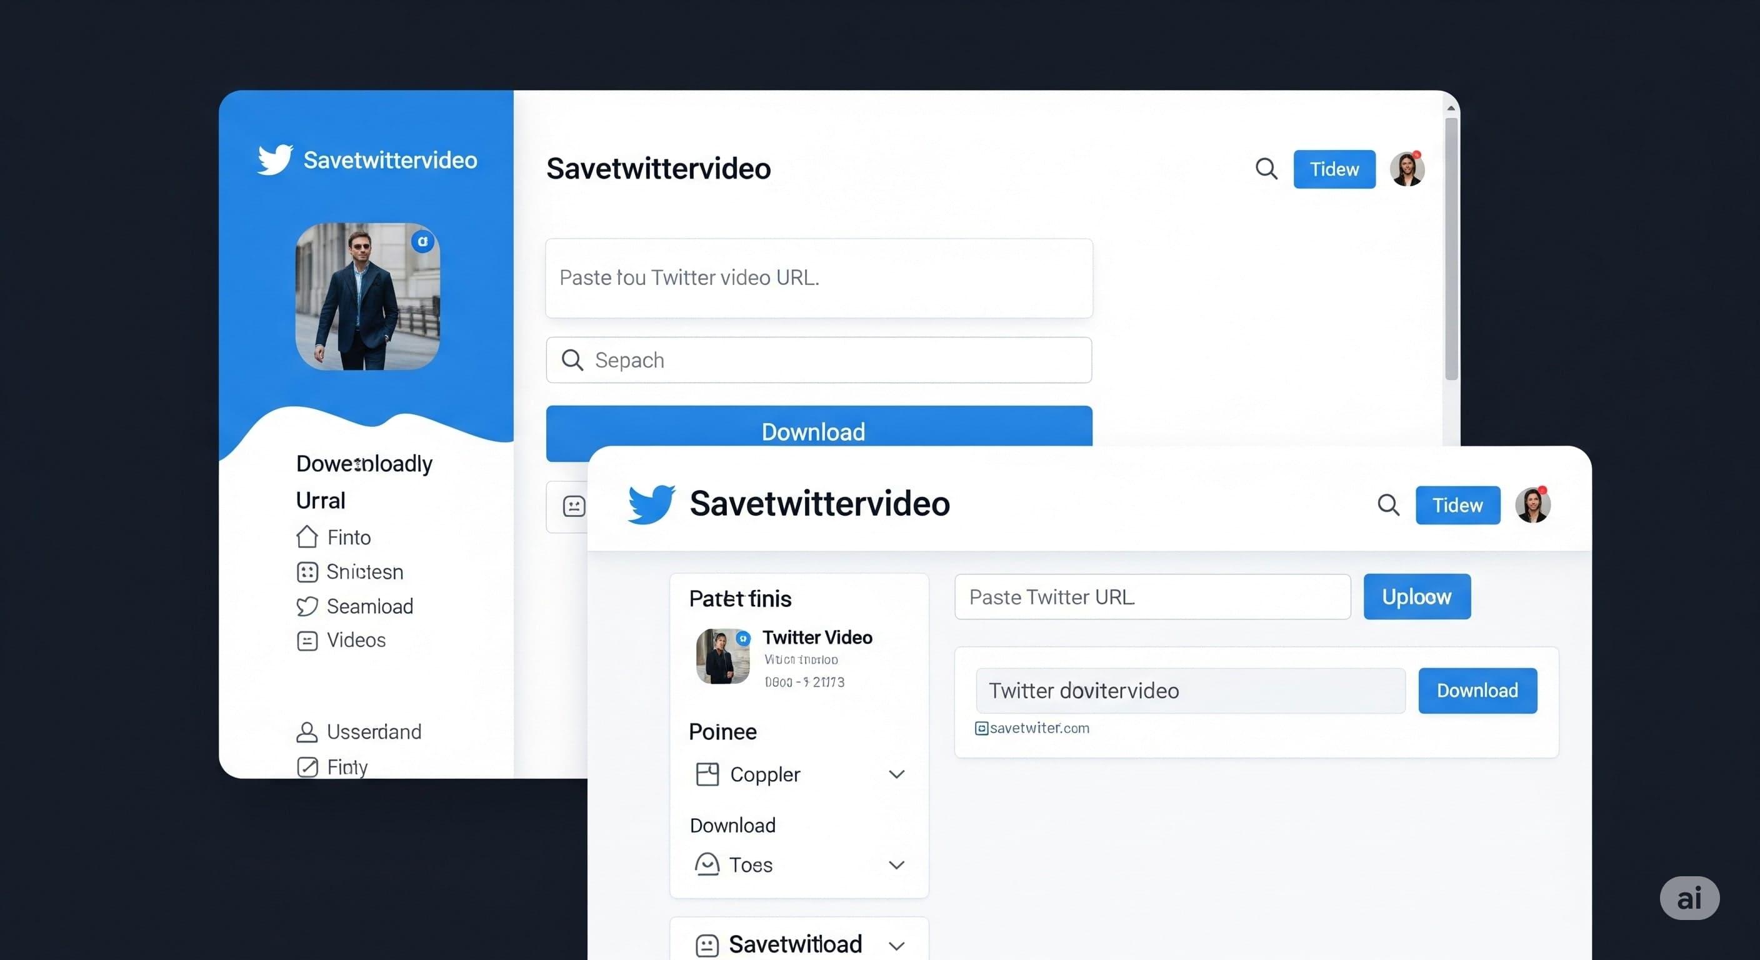This screenshot has width=1760, height=960.
Task: Click Dowenloadly heading in sidebar
Action: click(364, 464)
